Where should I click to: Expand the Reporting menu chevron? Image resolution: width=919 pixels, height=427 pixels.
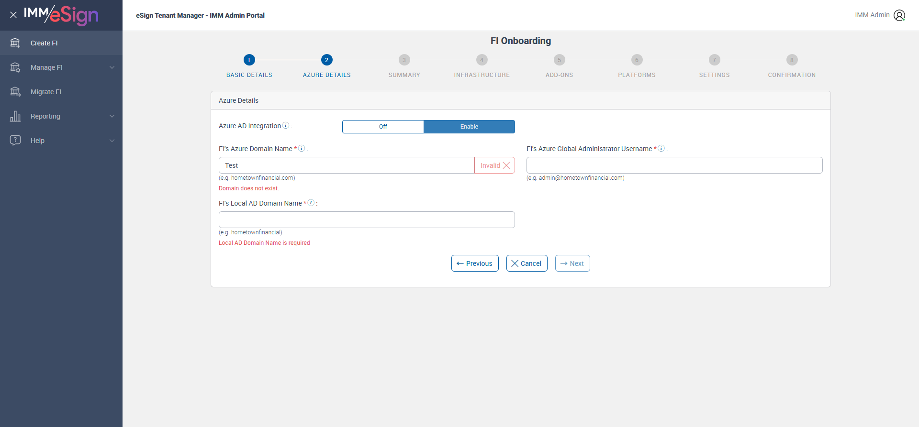point(112,116)
